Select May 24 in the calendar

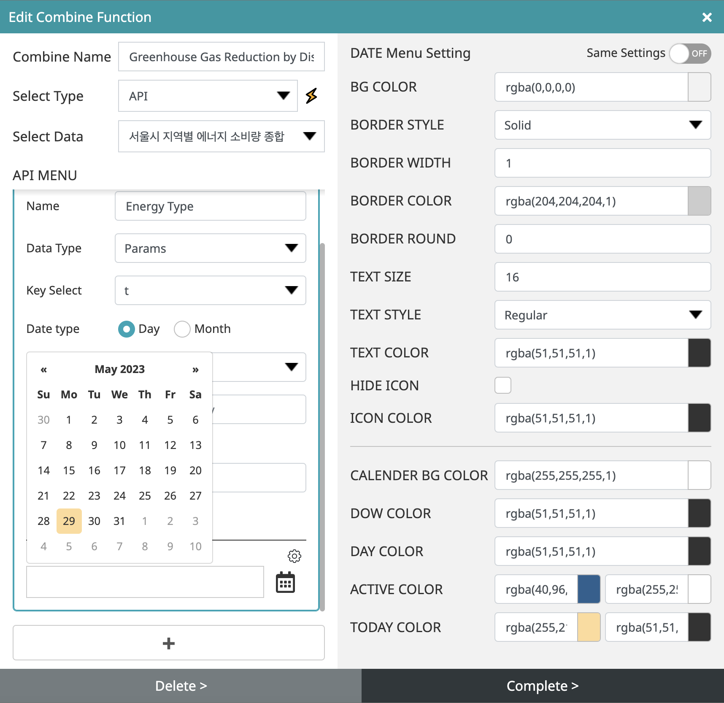point(119,496)
